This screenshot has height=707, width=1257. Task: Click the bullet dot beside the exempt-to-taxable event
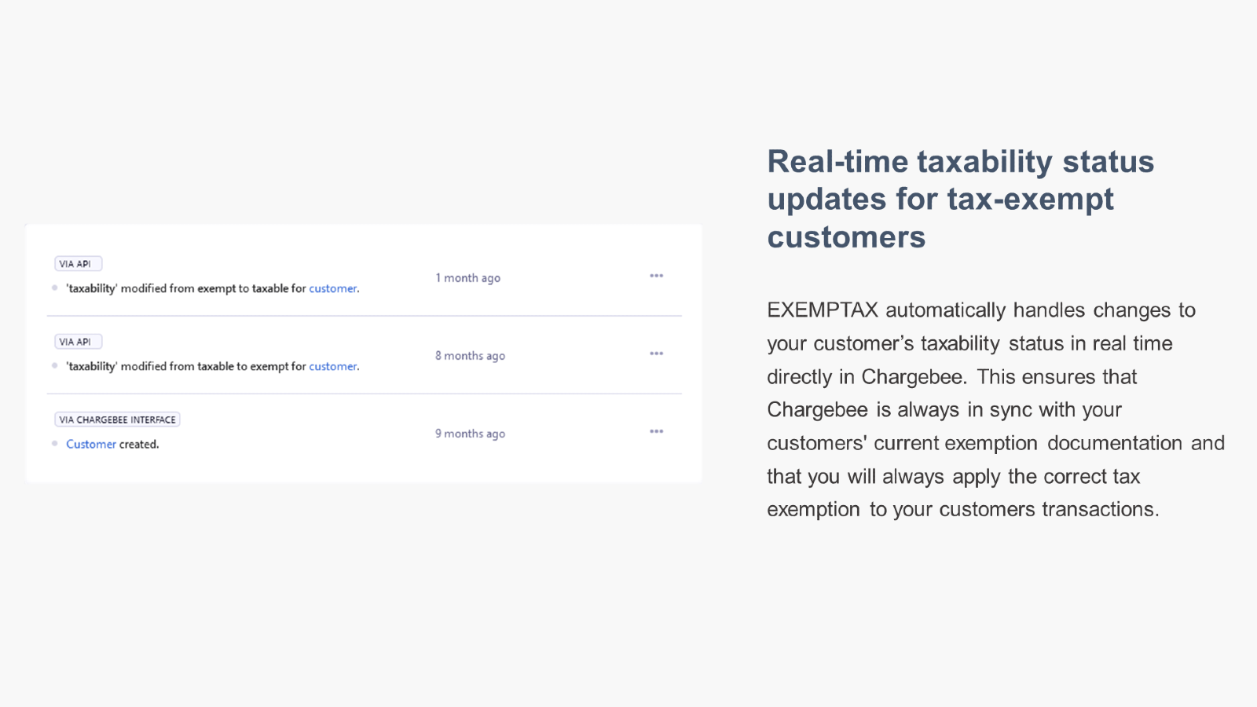[55, 288]
